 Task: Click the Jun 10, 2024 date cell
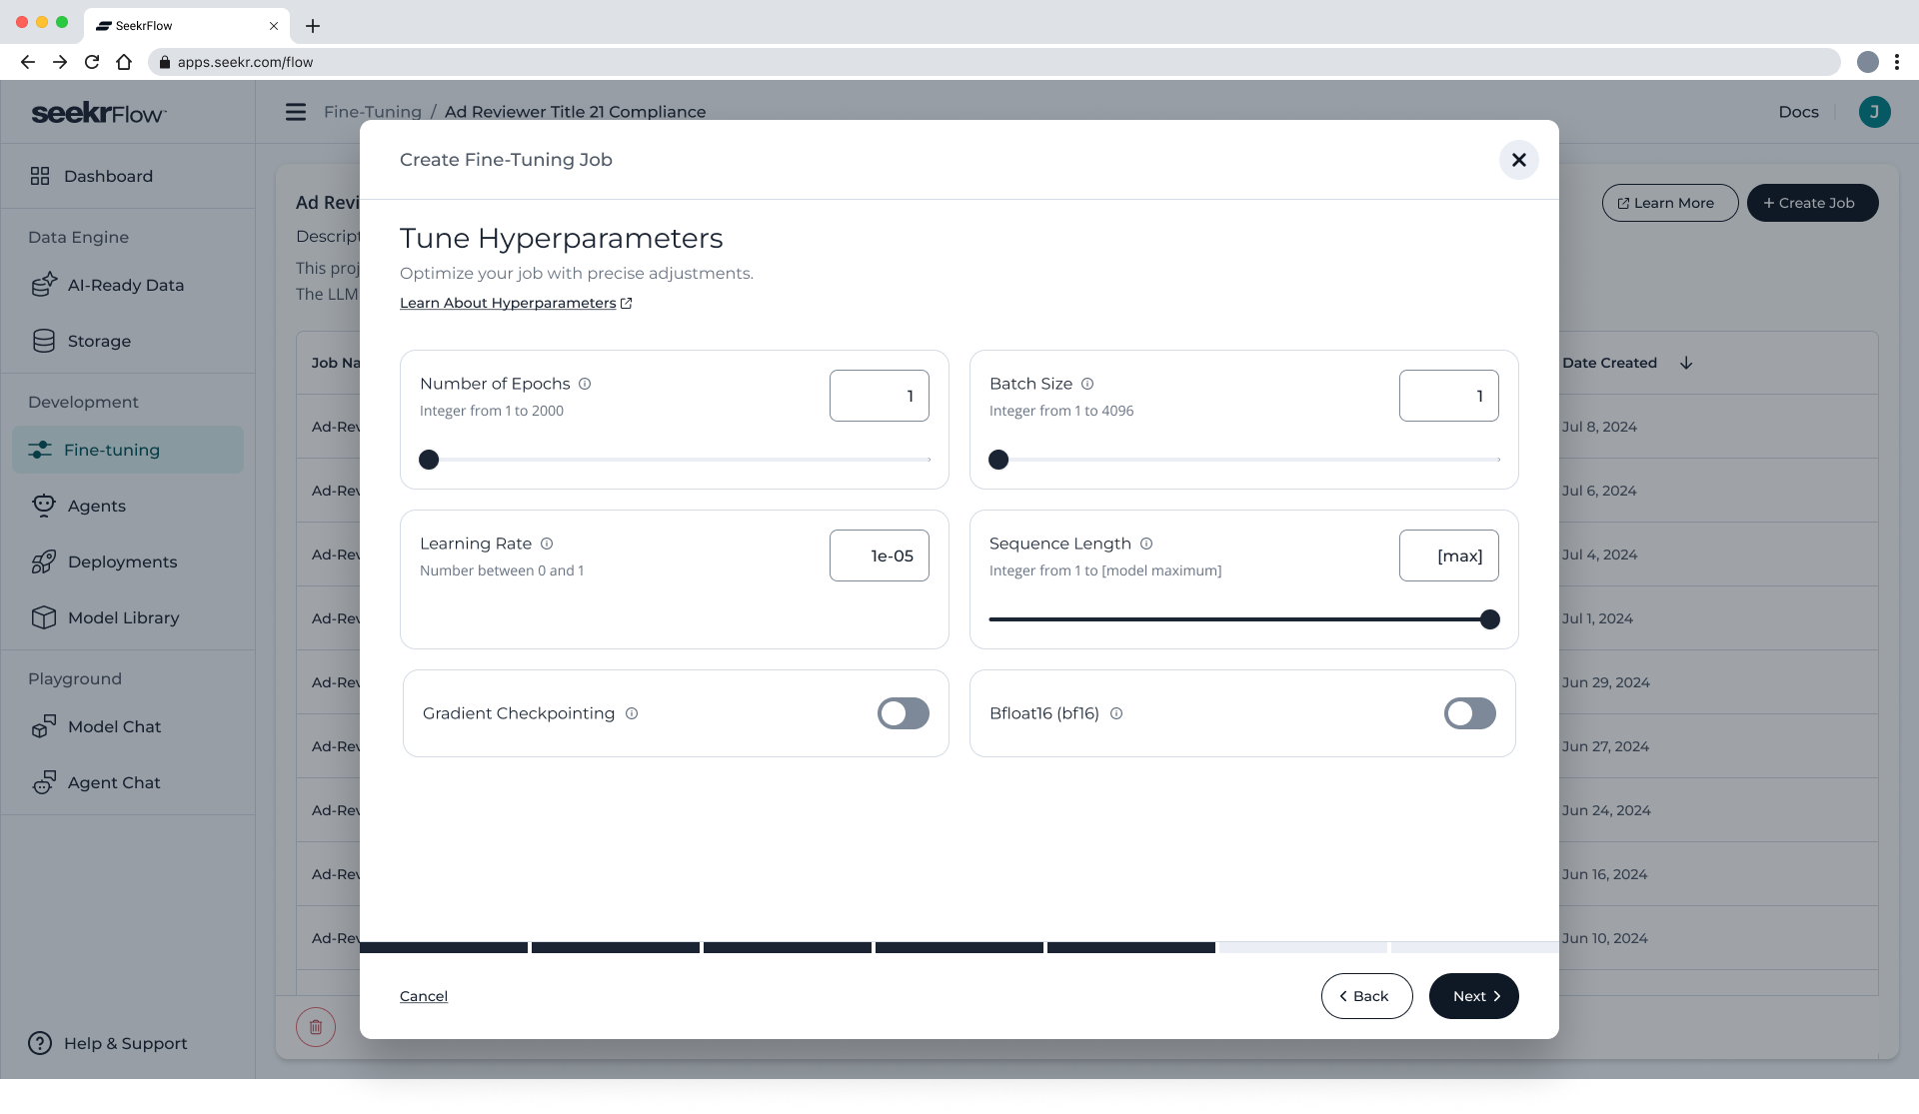pos(1604,938)
